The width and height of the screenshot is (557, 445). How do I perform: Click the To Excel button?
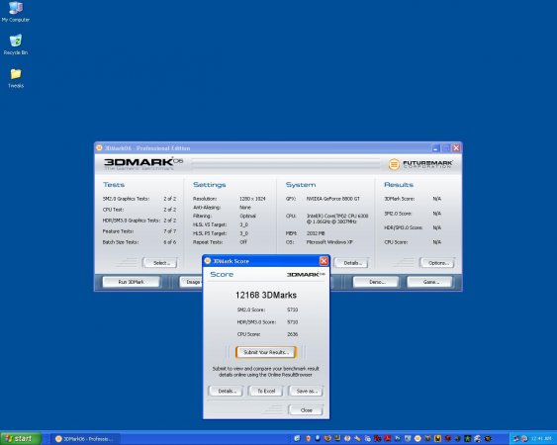(266, 391)
